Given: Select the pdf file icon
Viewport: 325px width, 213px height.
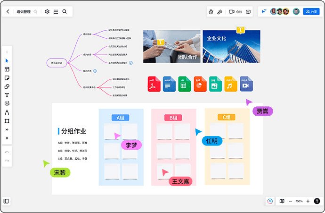Looking at the screenshot, I should tap(154, 84).
